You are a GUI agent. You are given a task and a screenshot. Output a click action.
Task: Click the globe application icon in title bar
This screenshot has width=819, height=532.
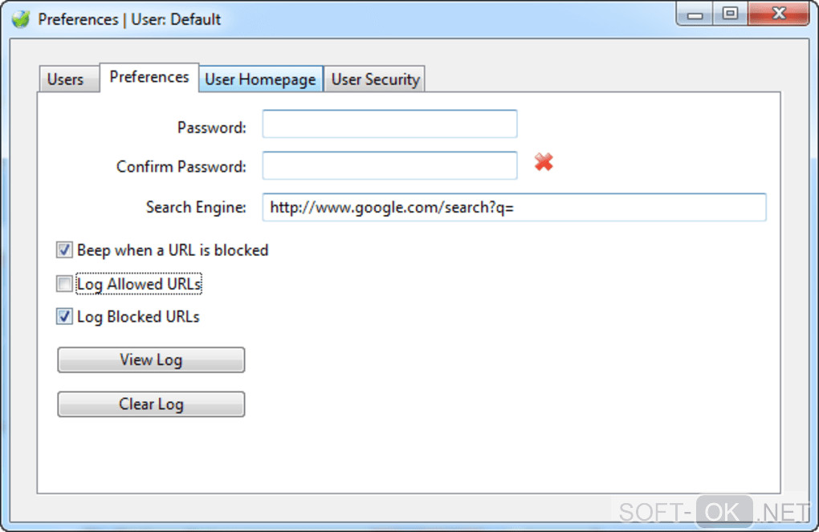tap(21, 19)
